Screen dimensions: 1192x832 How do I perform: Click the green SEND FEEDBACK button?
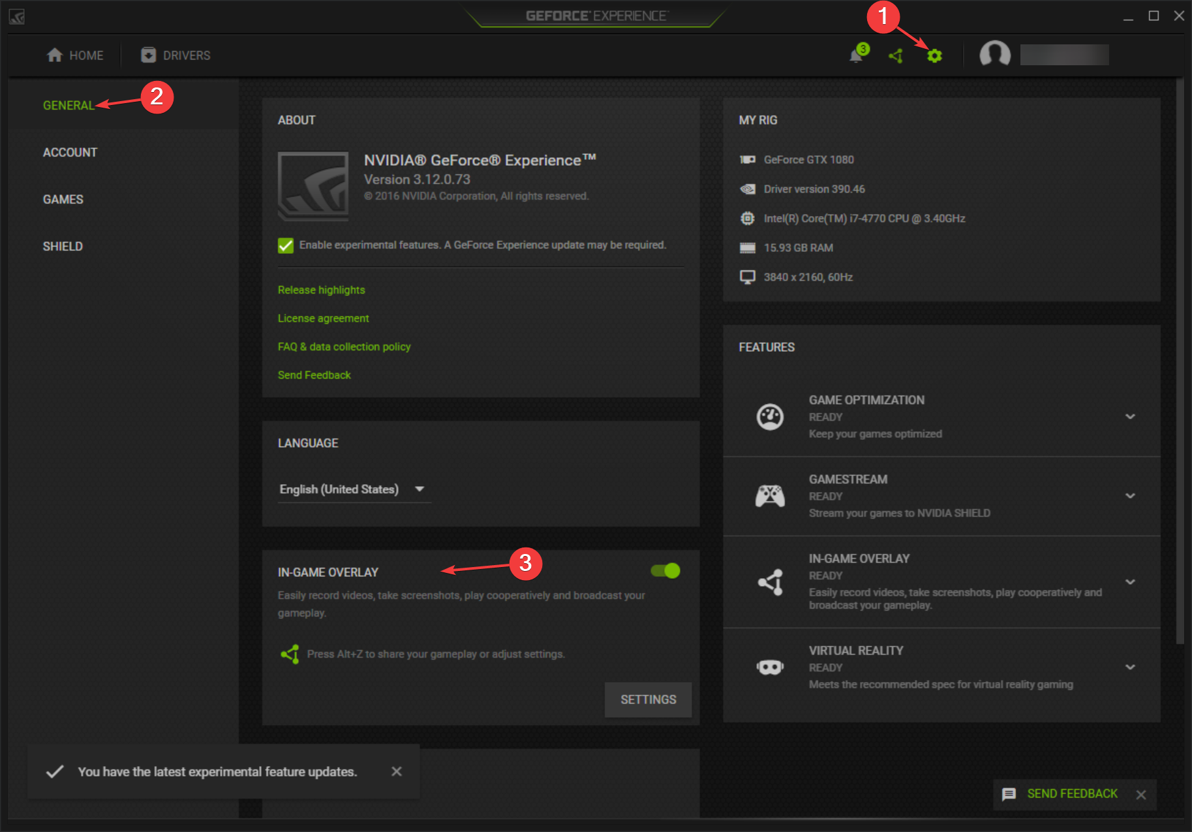pos(1072,793)
